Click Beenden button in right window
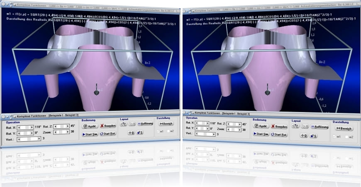361x187 pixels. [x=279, y=126]
